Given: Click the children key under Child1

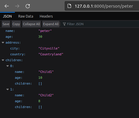Looking at the screenshot, I should 23,83.
